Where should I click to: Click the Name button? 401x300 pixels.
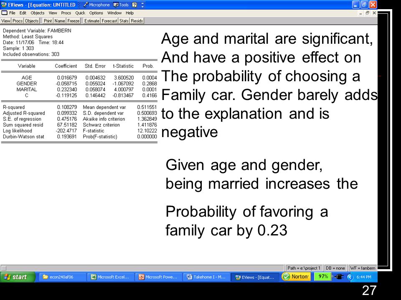click(60, 21)
